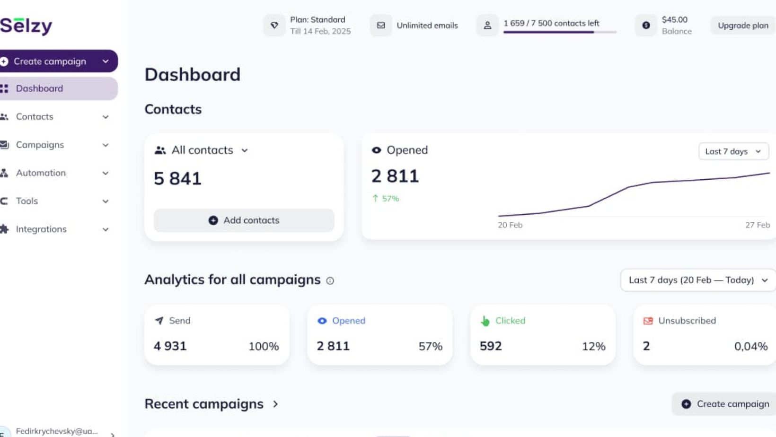This screenshot has width=776, height=437.
Task: Click the person icon beside contacts left
Action: point(487,25)
